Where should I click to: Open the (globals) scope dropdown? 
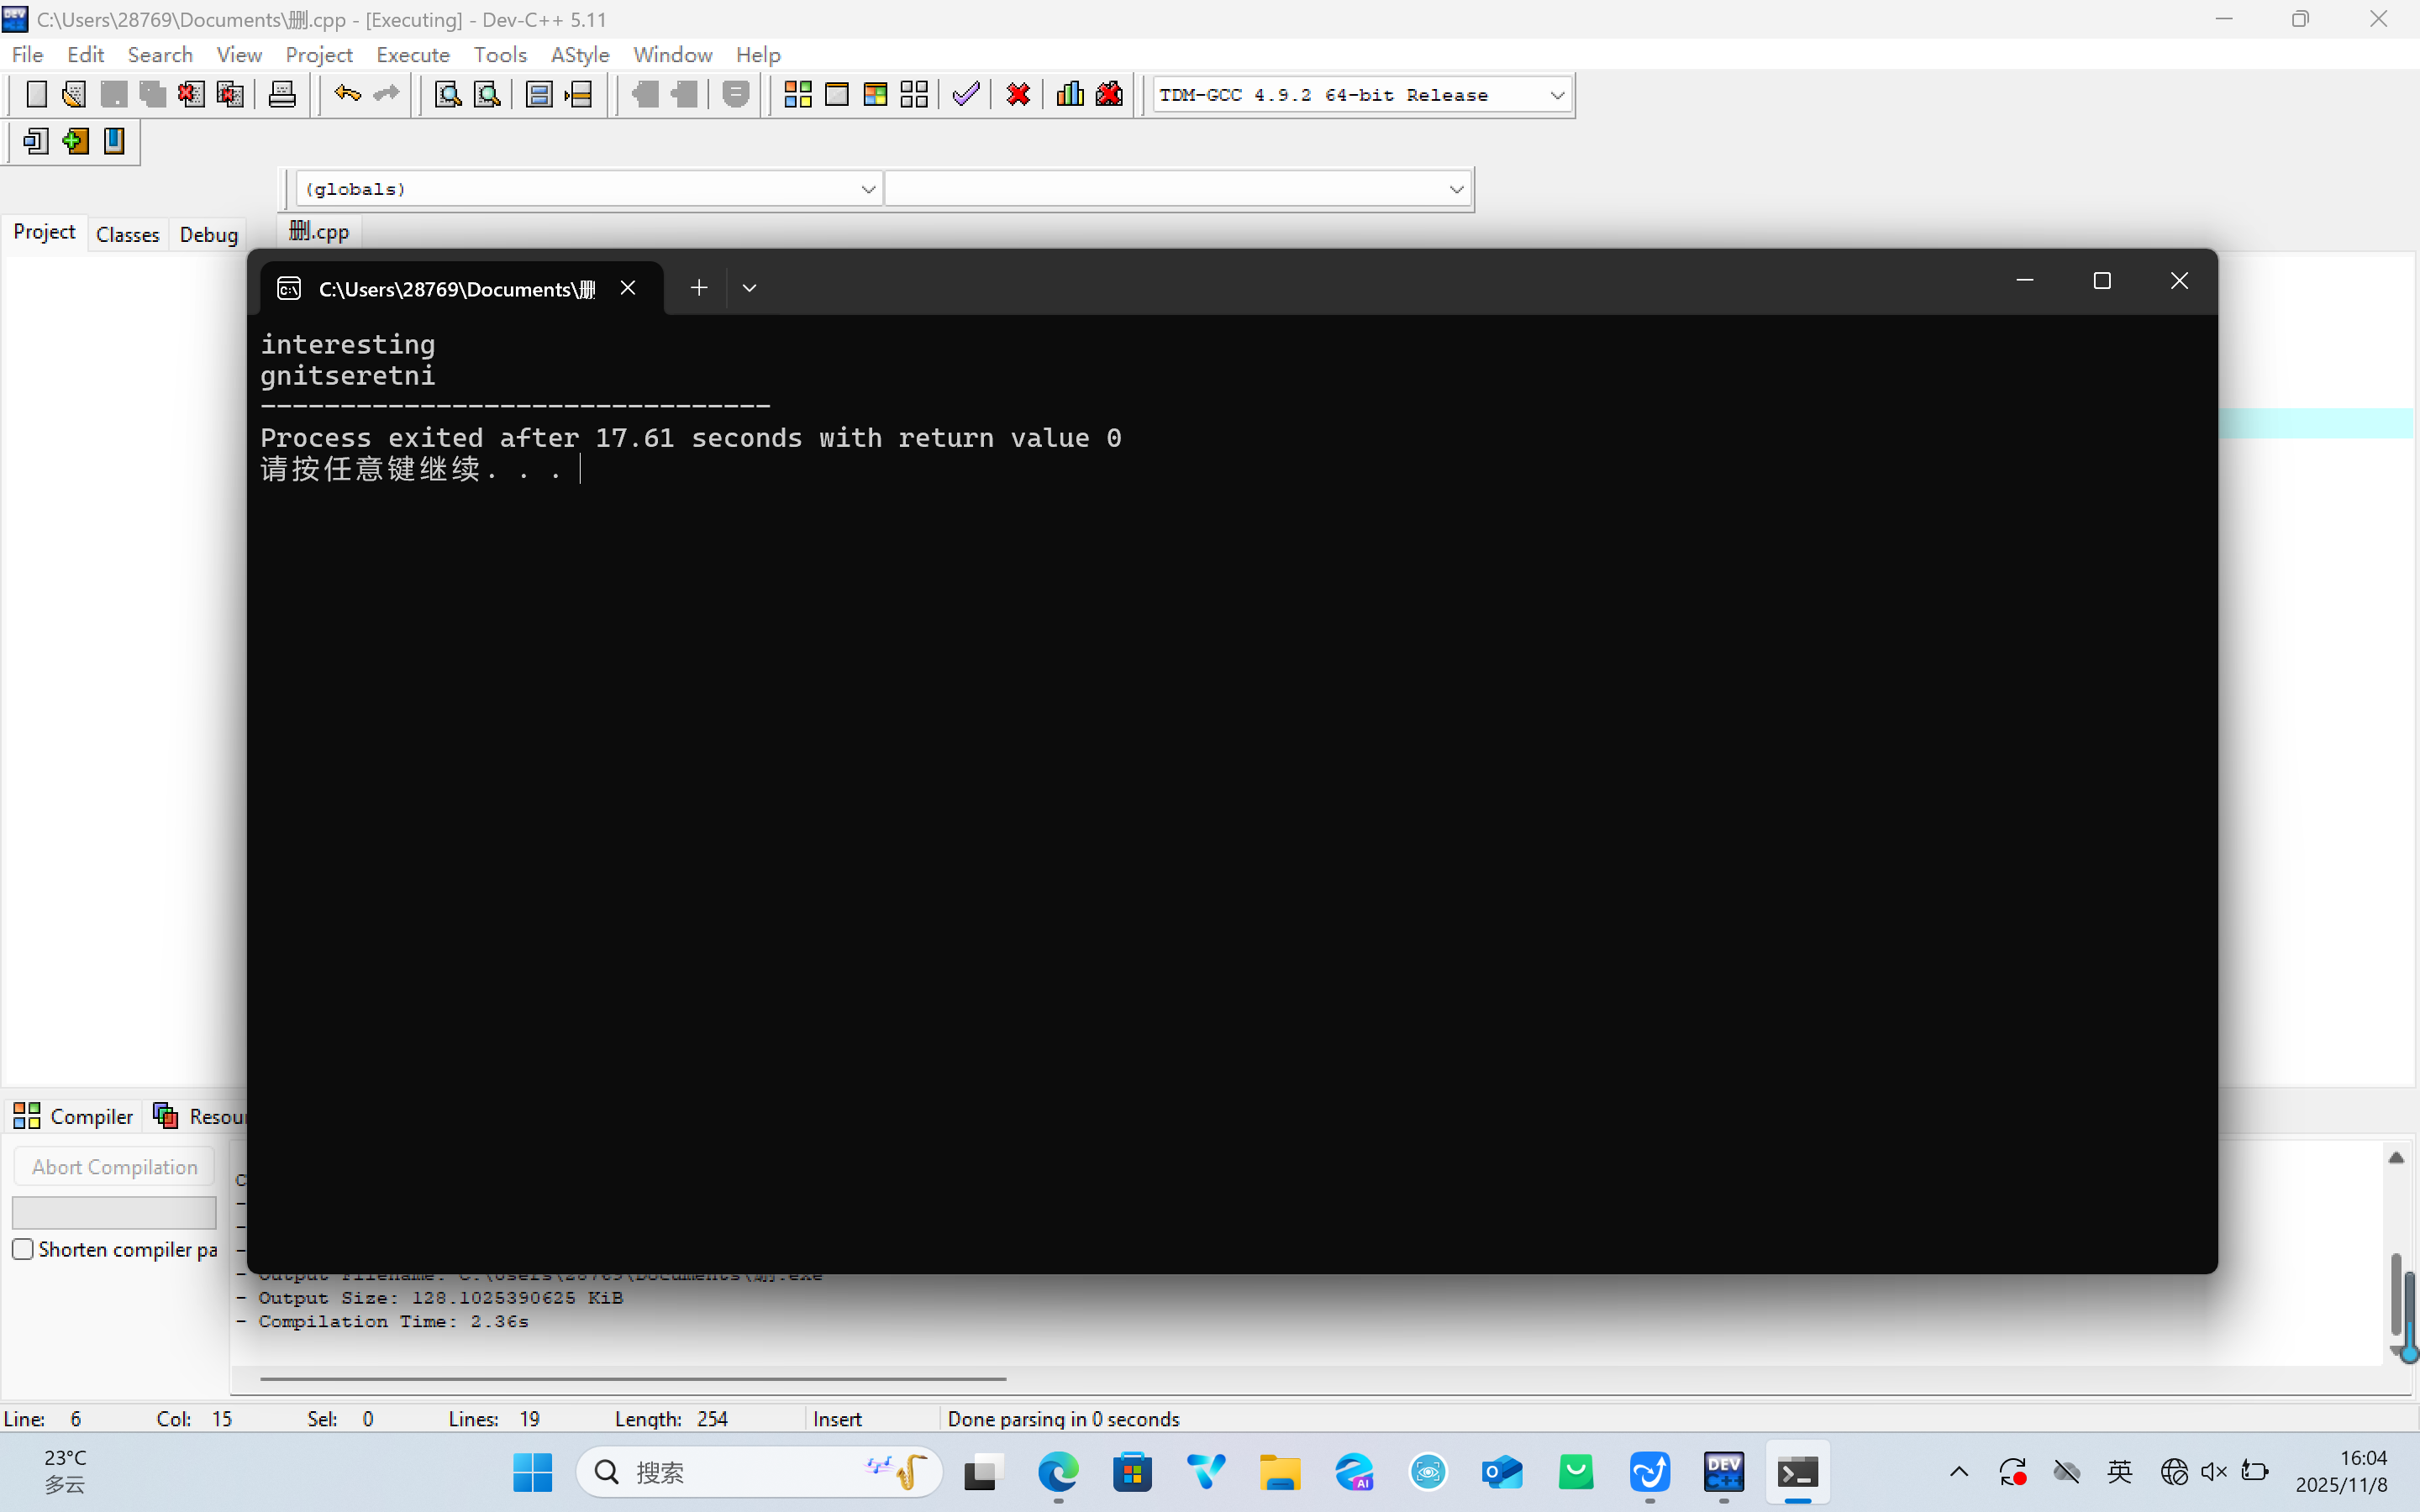pos(867,189)
